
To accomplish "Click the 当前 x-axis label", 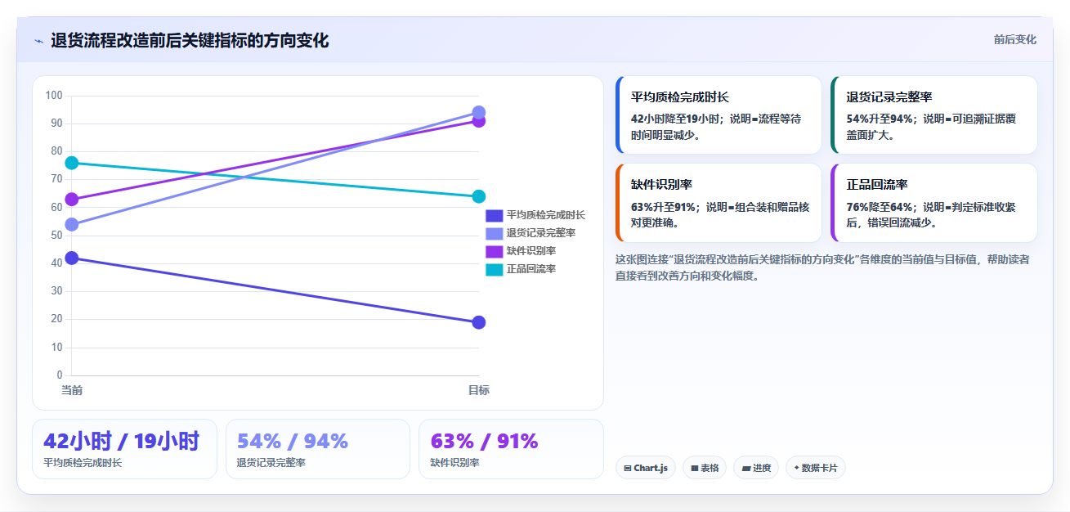I will tap(72, 390).
